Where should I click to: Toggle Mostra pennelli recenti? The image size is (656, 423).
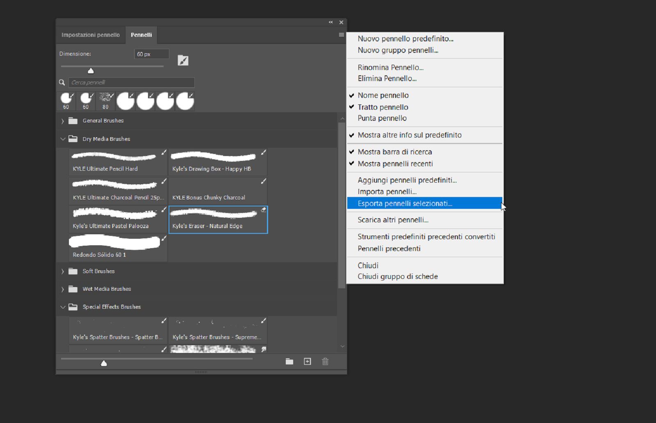[x=425, y=164]
